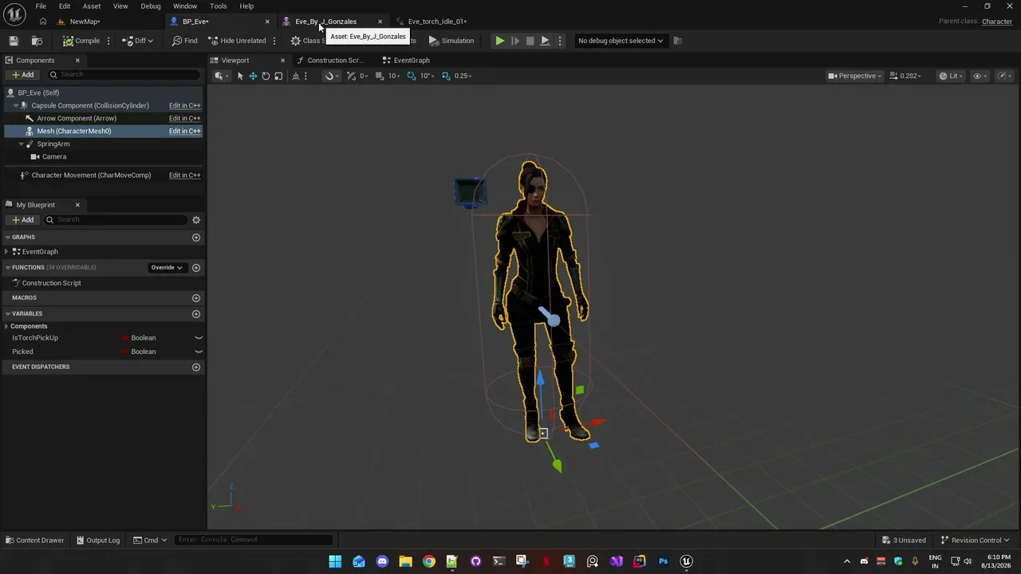
Task: Open the Edit menu
Action: [x=65, y=6]
